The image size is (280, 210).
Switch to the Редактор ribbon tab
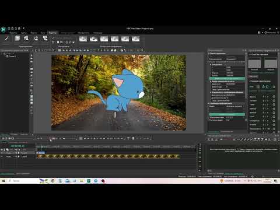click(52, 33)
